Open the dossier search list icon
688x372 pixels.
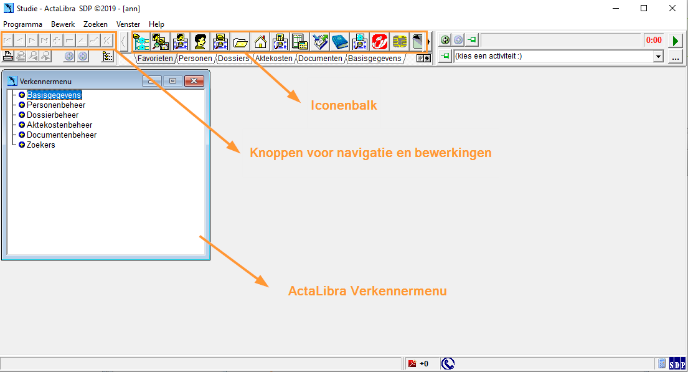220,42
